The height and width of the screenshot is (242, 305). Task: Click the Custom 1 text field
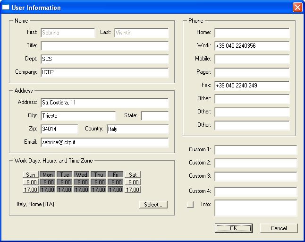coord(255,150)
